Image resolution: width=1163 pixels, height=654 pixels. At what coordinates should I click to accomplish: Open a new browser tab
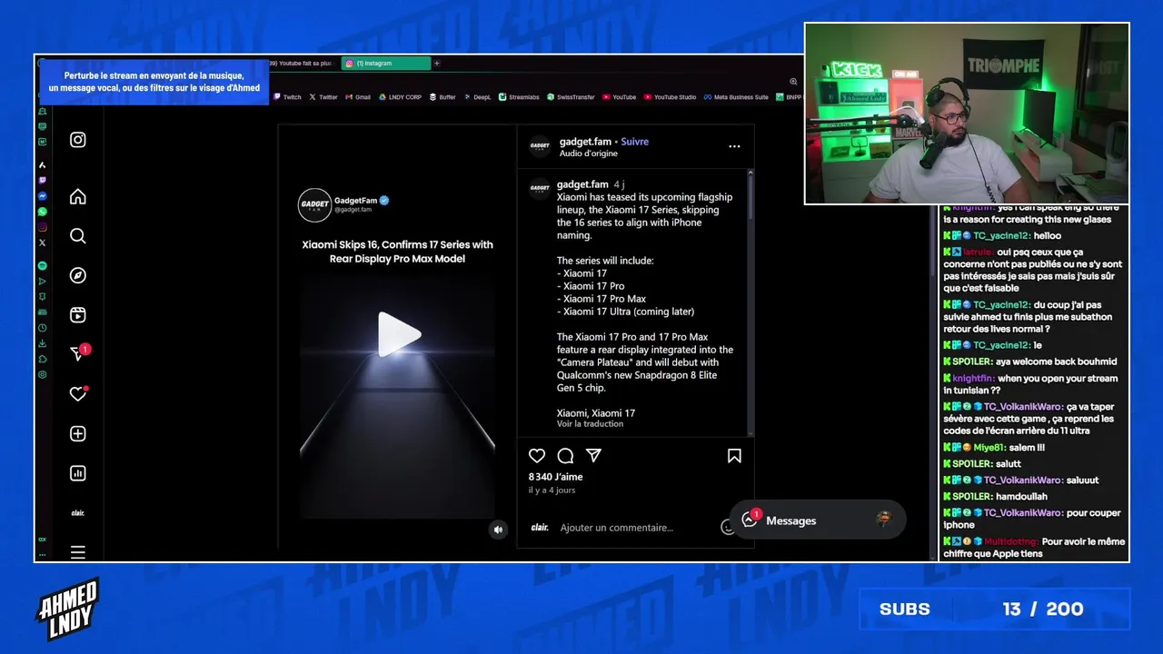[x=436, y=64]
